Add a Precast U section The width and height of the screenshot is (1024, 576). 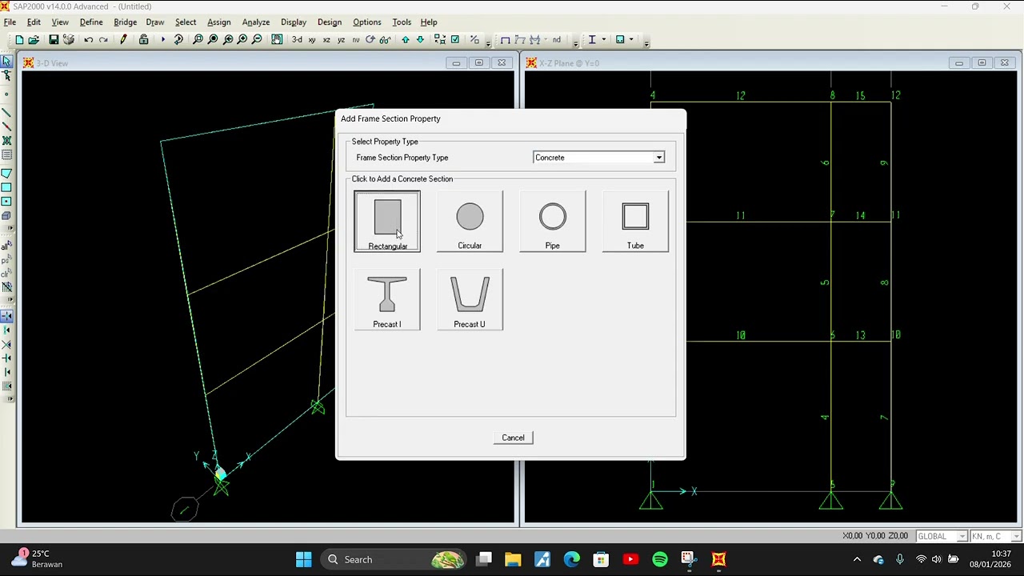[x=470, y=300]
